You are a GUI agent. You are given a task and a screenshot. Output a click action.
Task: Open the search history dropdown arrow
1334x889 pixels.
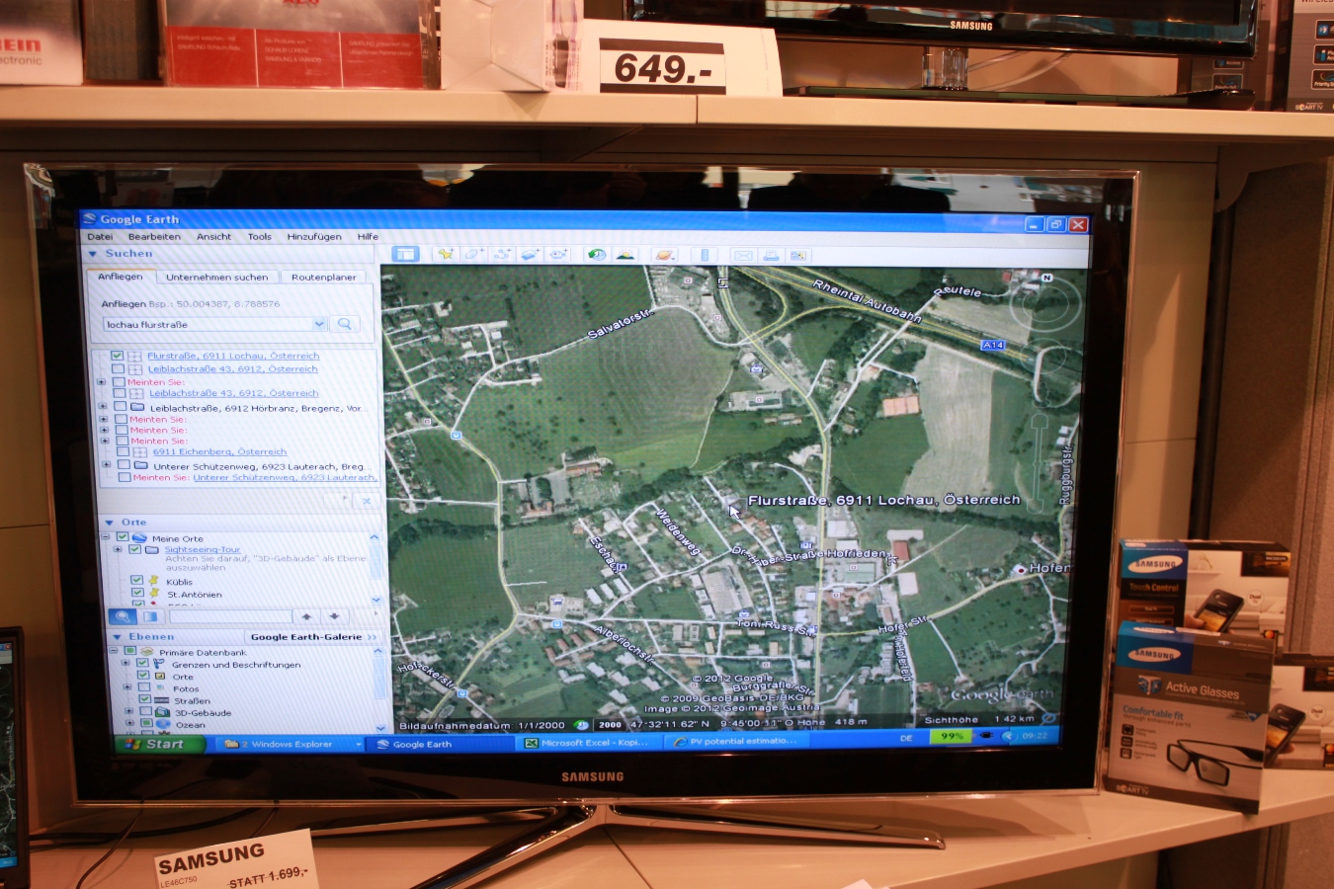(319, 324)
